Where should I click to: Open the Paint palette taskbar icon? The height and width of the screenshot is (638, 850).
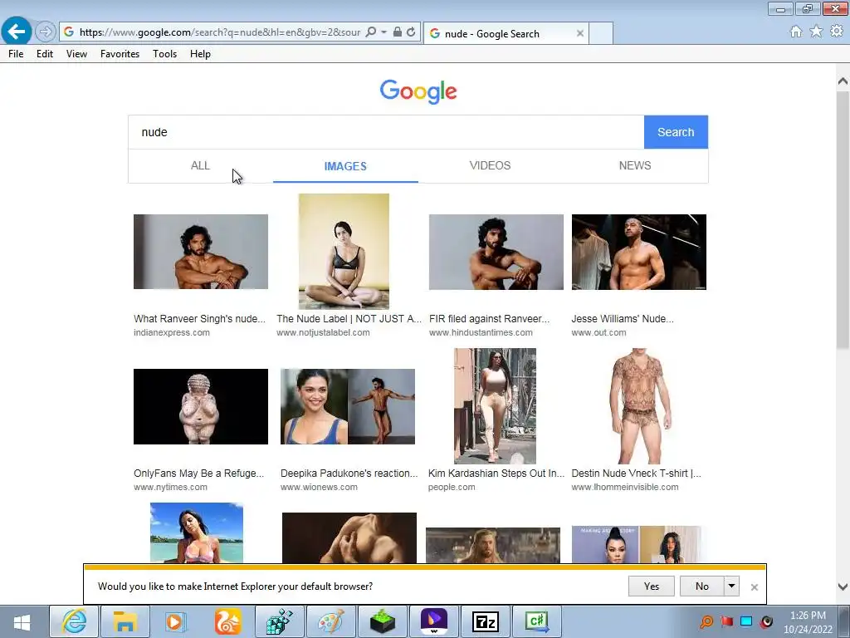330,621
